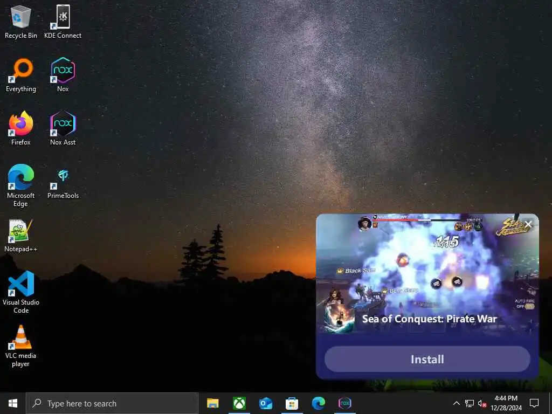Screen dimensions: 552x414
Task: Open Microsoft Store from the taskbar
Action: (x=292, y=403)
